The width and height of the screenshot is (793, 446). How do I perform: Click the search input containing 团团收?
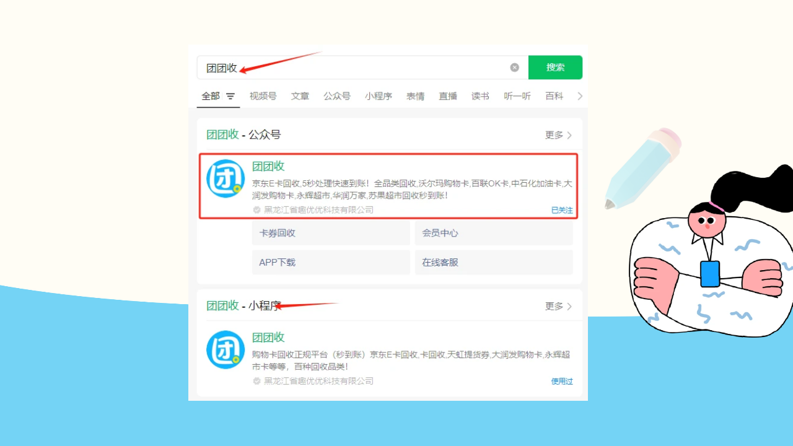[362, 68]
